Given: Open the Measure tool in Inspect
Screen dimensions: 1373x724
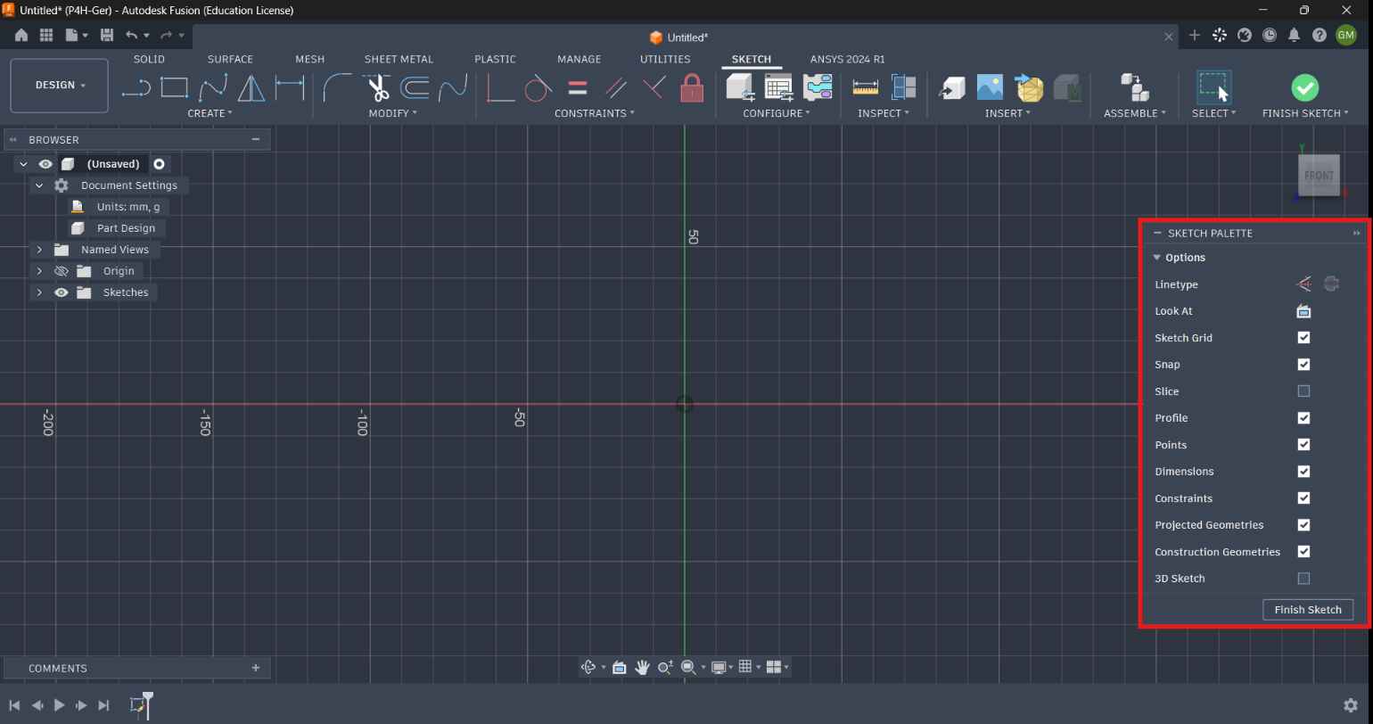Looking at the screenshot, I should click(866, 87).
